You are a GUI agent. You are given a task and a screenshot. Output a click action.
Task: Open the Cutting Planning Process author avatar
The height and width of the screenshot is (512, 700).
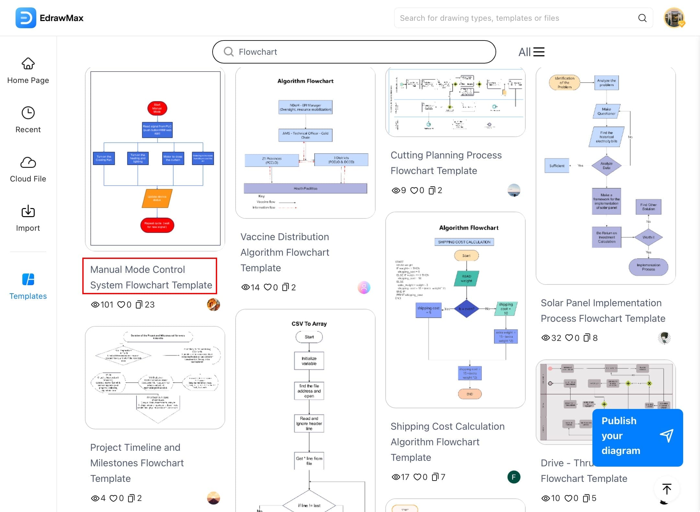click(x=514, y=191)
